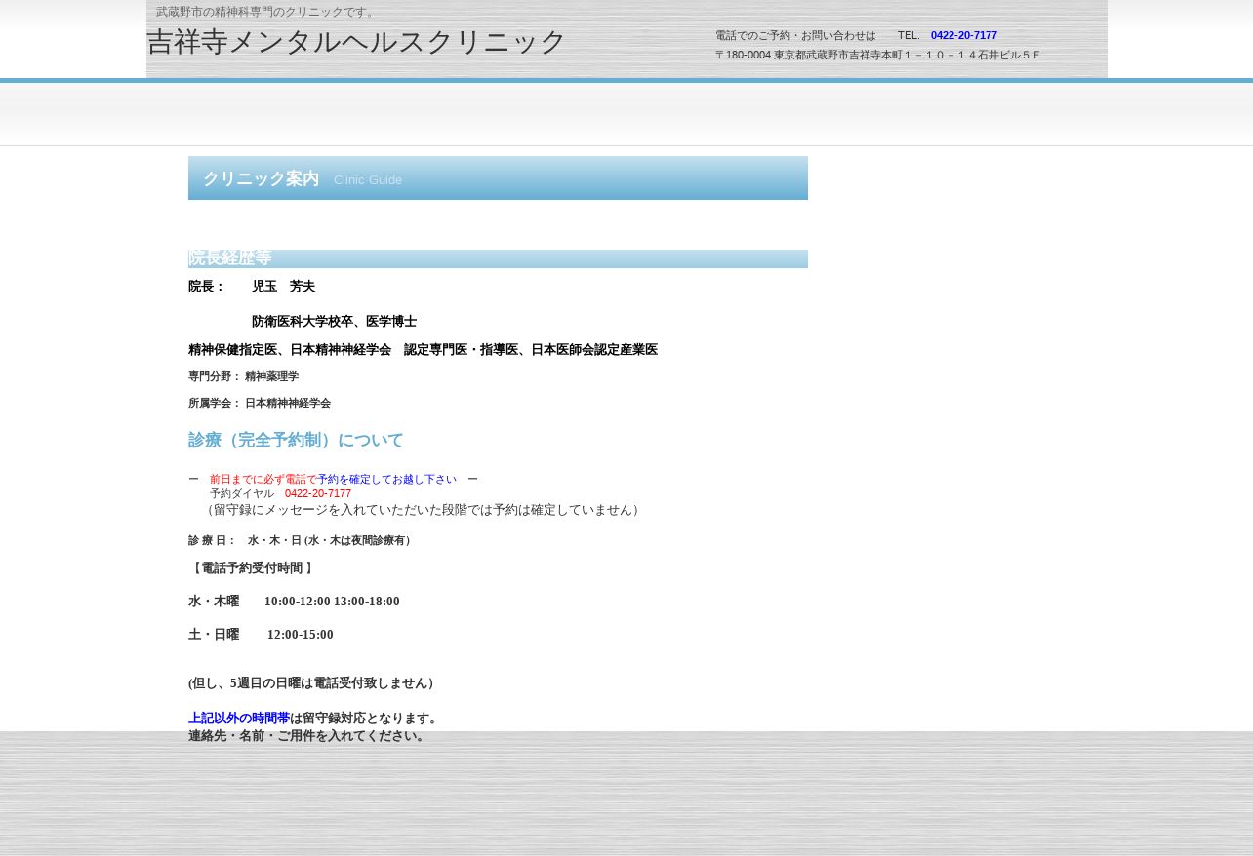
Task: Click the 防衛医科大学校卒、医学博士 line
Action: coord(334,322)
